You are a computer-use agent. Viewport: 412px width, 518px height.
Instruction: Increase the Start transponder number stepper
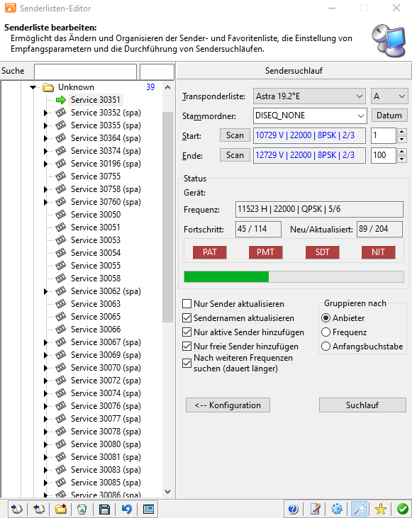[x=402, y=132]
